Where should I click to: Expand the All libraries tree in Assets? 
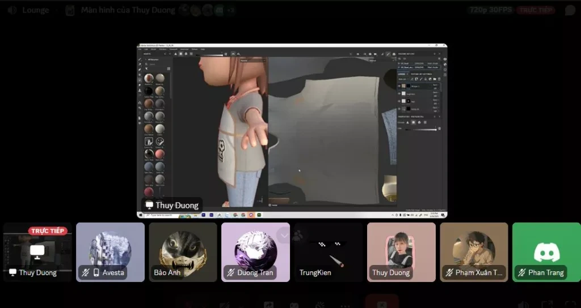coord(146,59)
